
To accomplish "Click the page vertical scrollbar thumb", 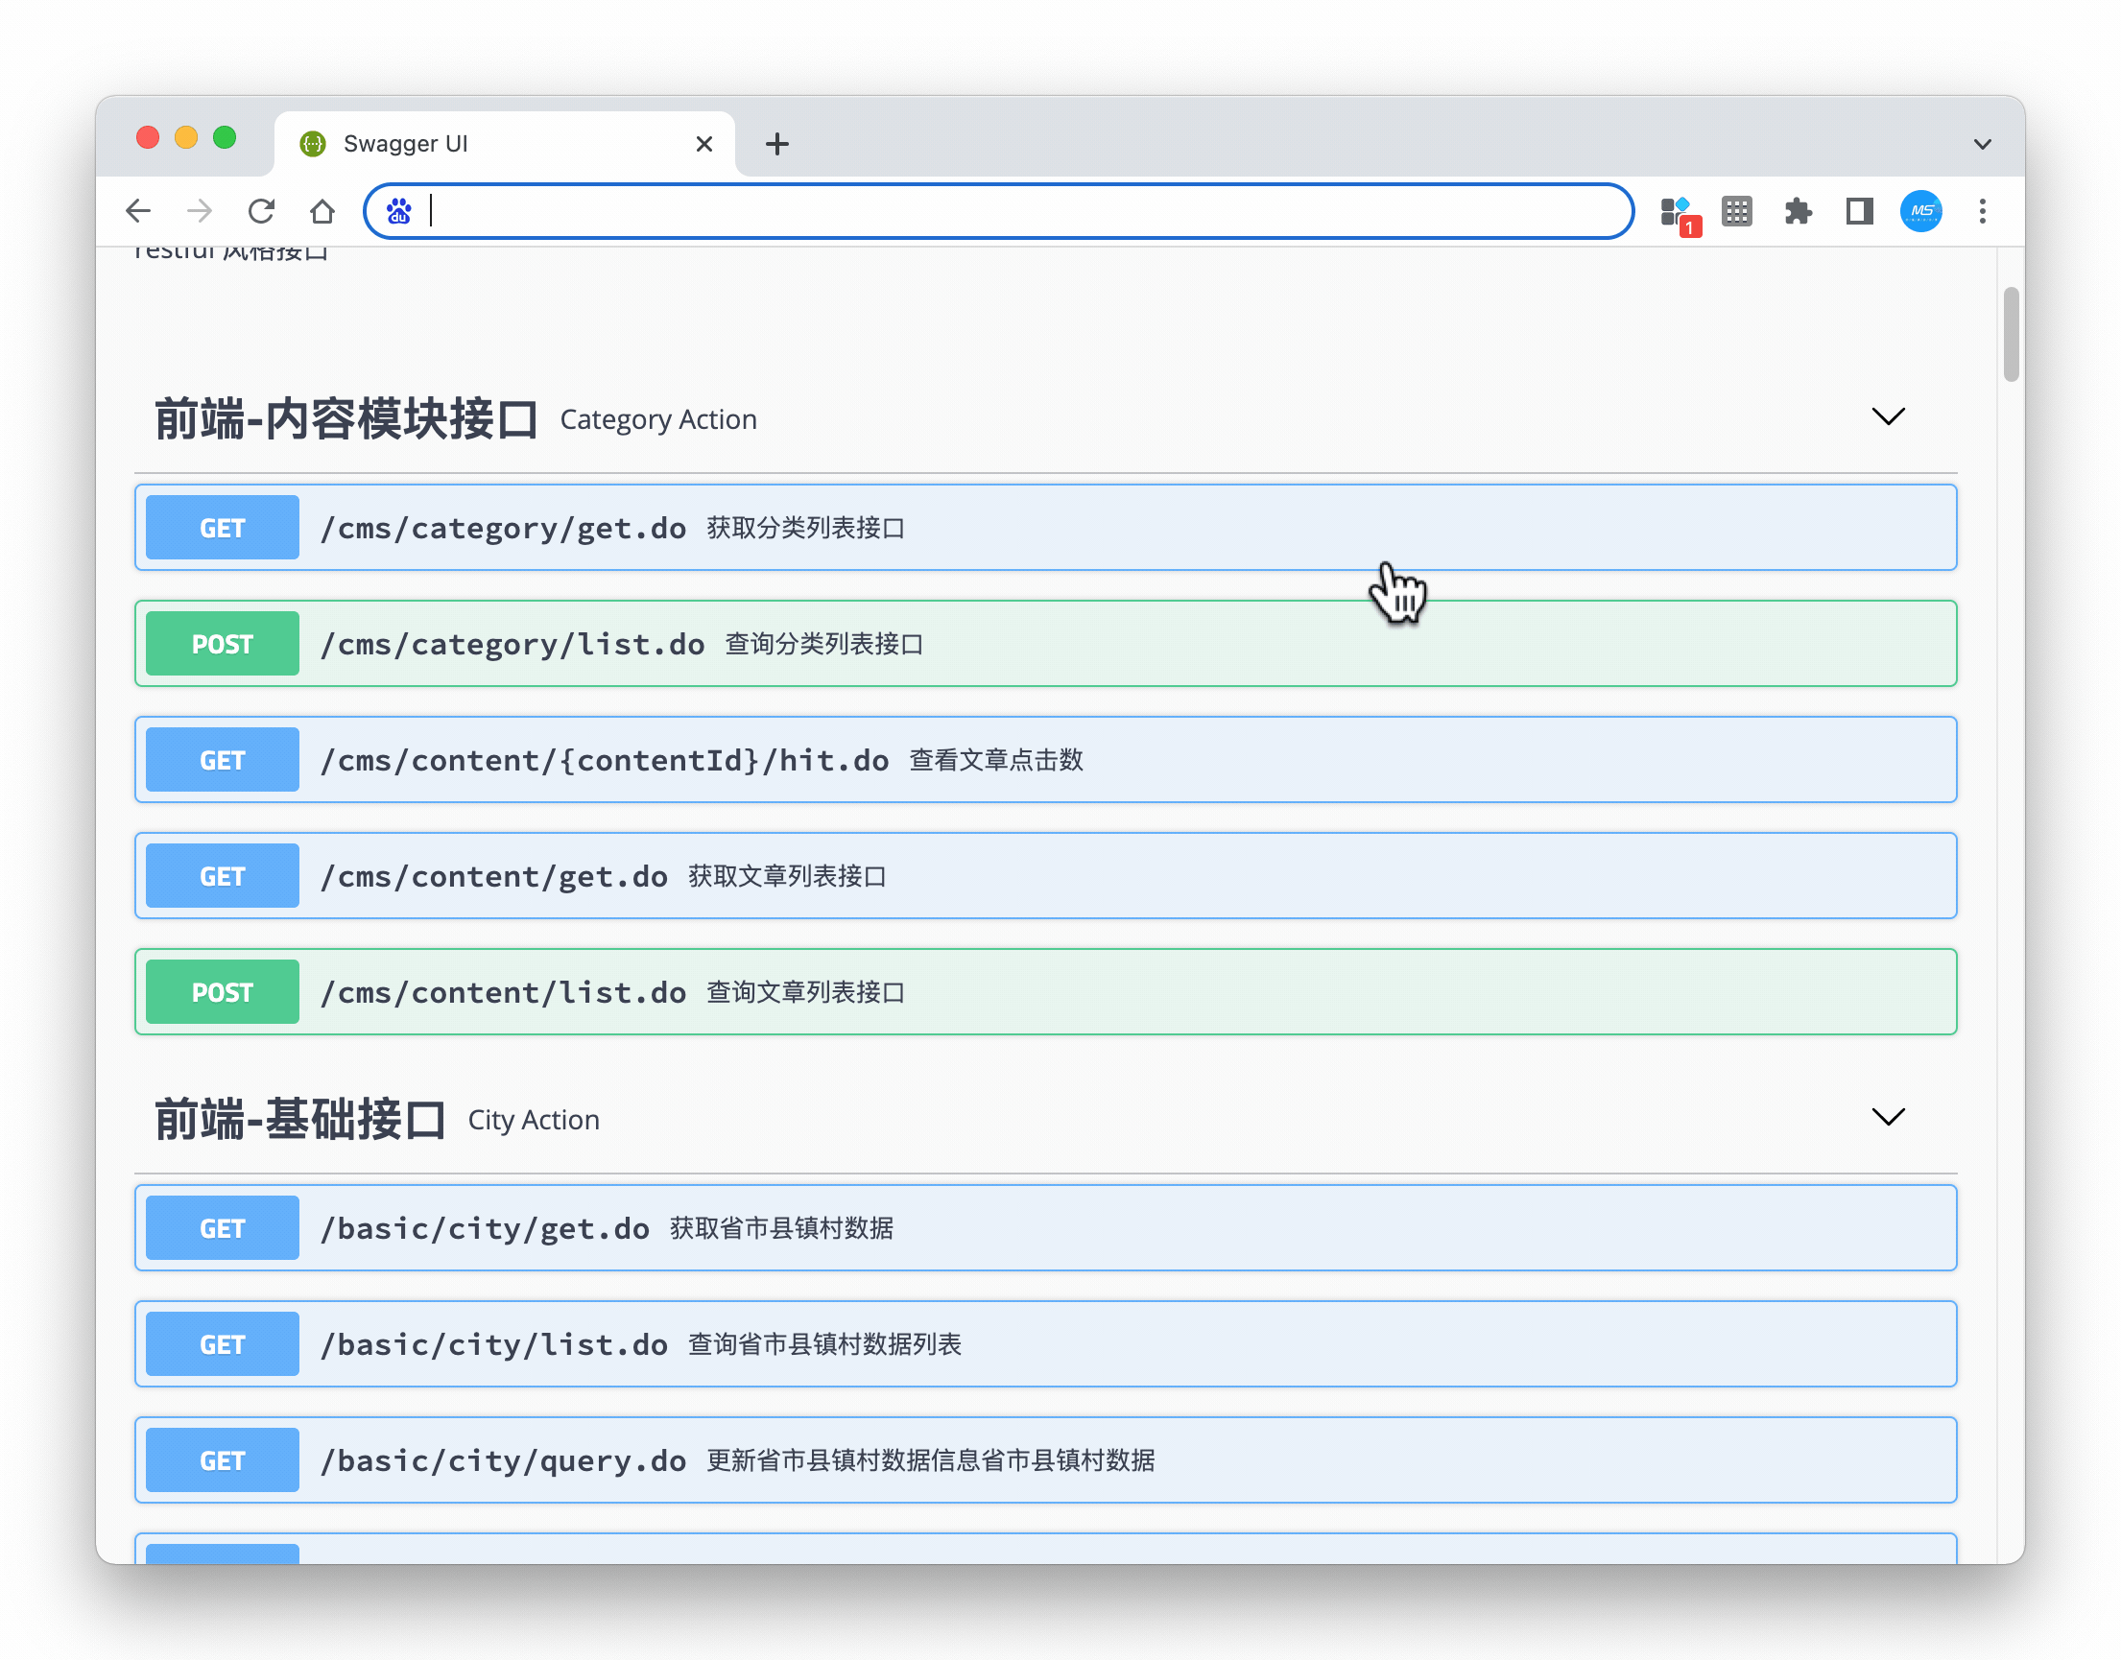I will point(2011,334).
